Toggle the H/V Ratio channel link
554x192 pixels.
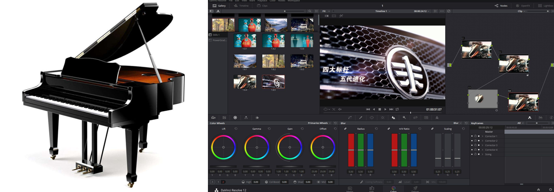point(389,129)
